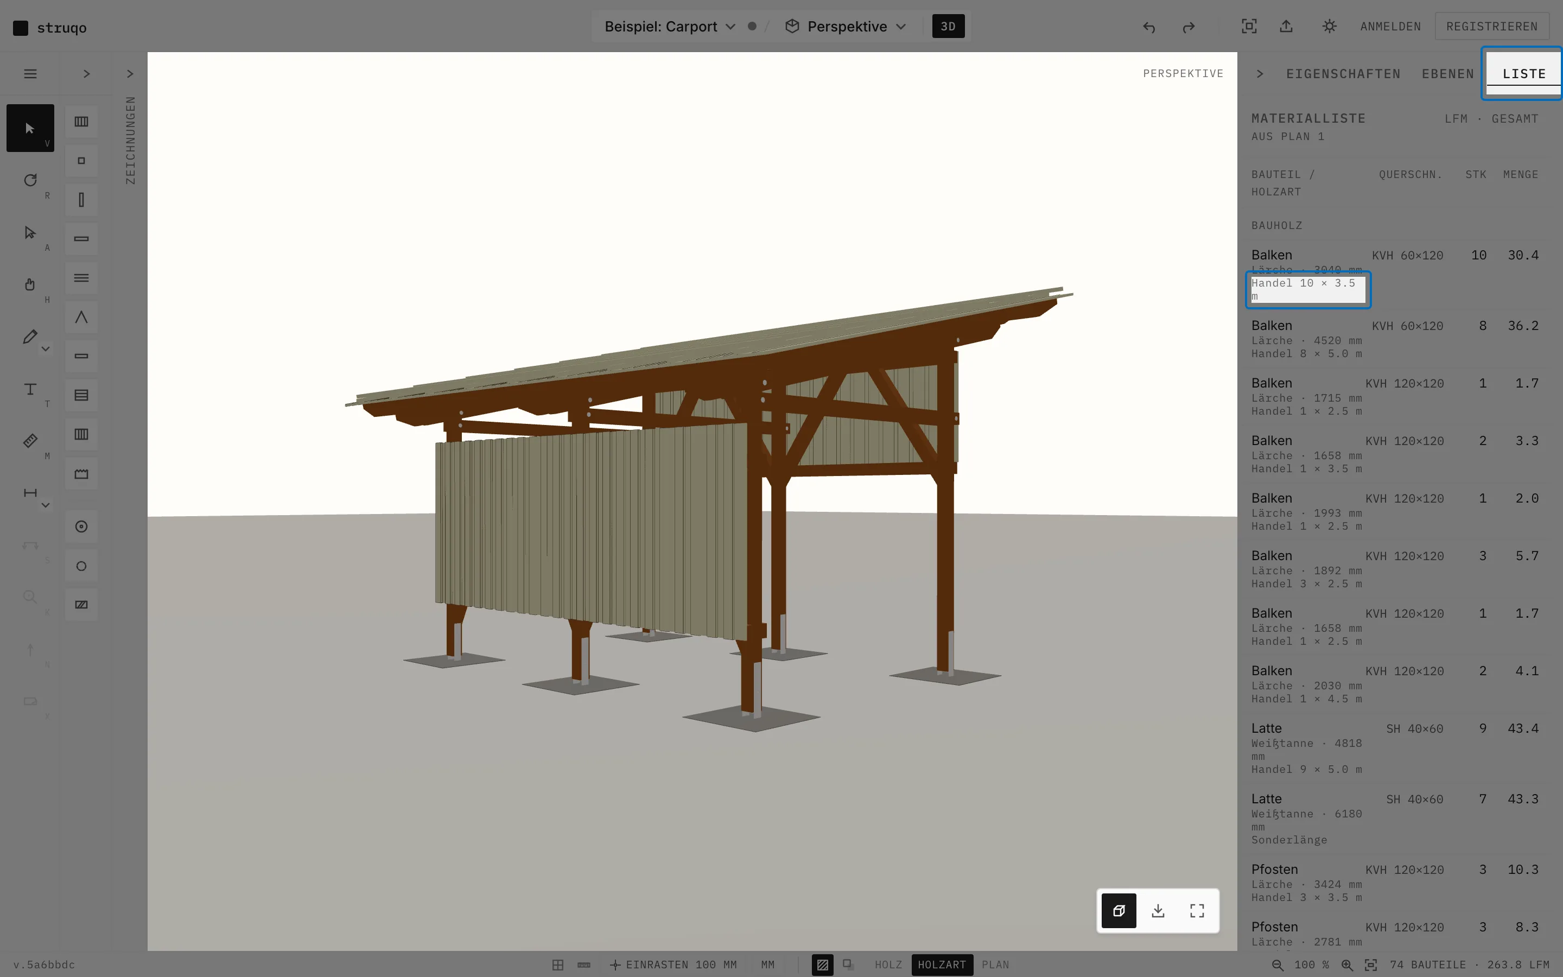Click the MM units button in status bar
Screen dimensions: 1563x977
click(x=767, y=965)
